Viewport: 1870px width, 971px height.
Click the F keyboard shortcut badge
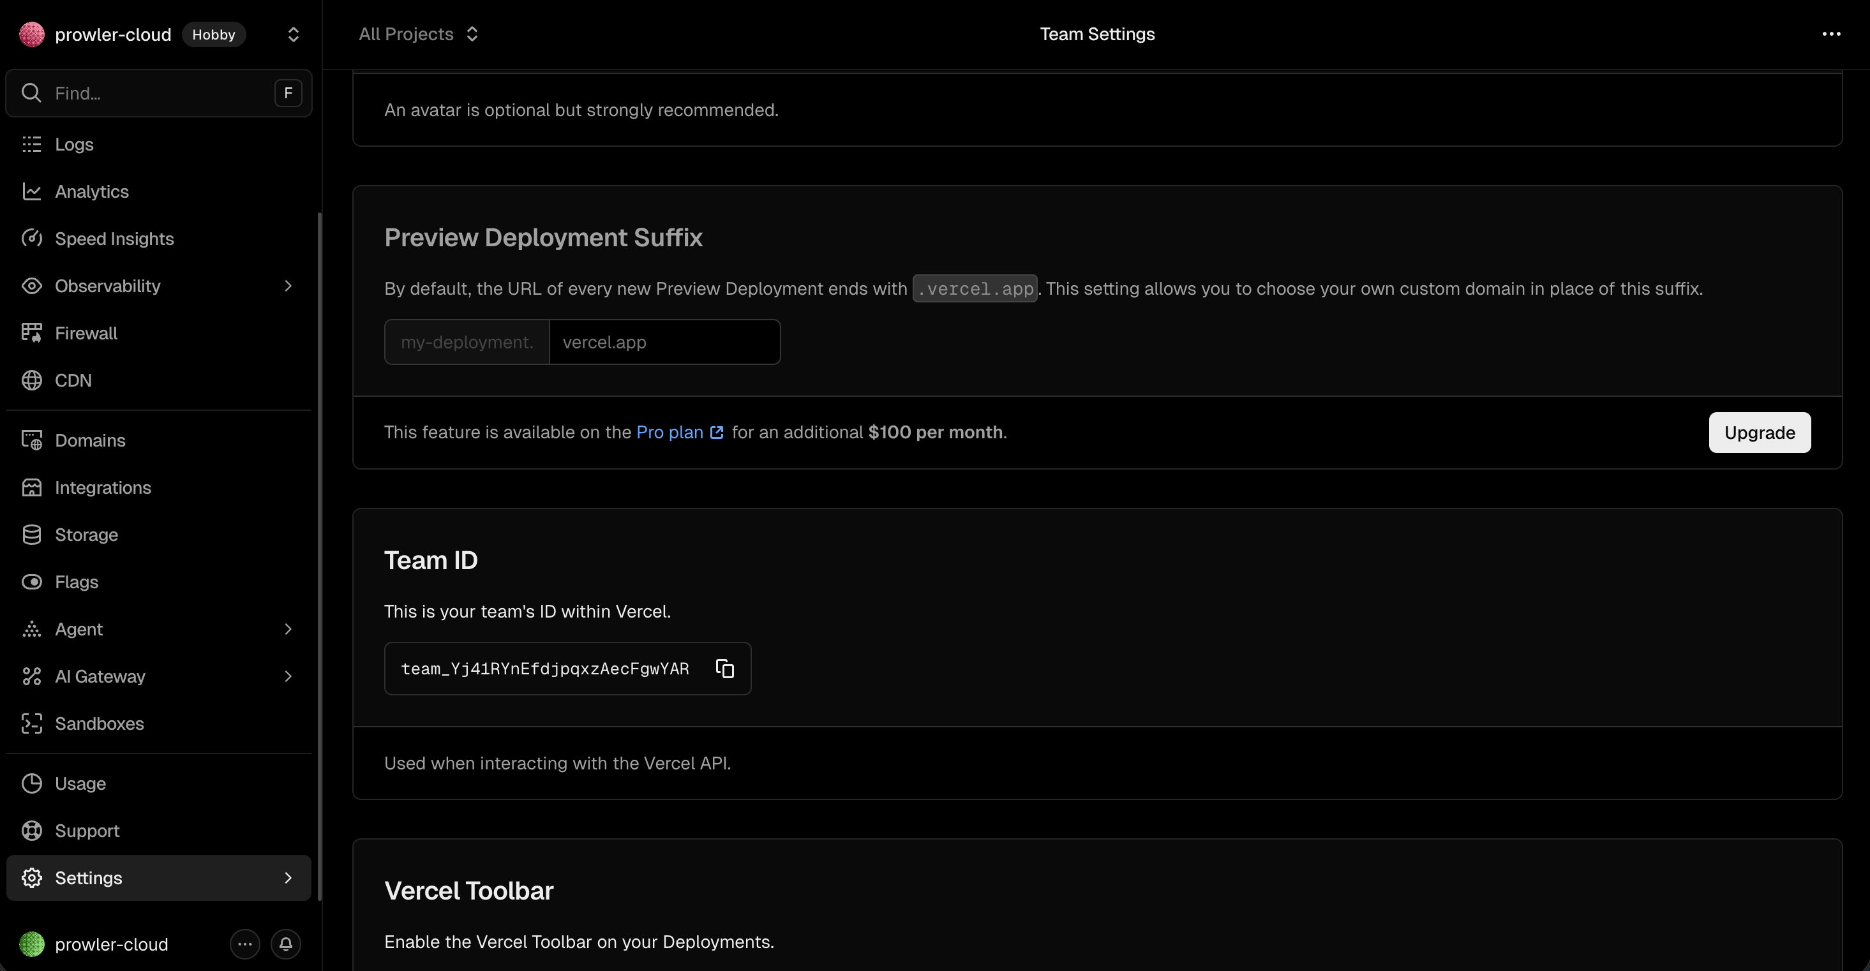288,93
